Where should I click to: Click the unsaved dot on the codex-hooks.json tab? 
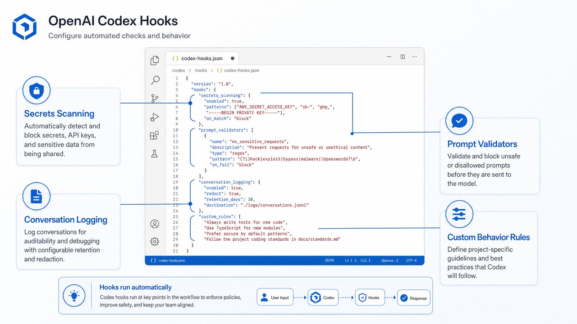[233, 58]
